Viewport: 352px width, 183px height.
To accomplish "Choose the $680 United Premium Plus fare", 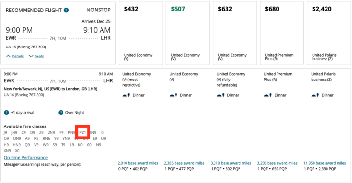I will coord(282,33).
